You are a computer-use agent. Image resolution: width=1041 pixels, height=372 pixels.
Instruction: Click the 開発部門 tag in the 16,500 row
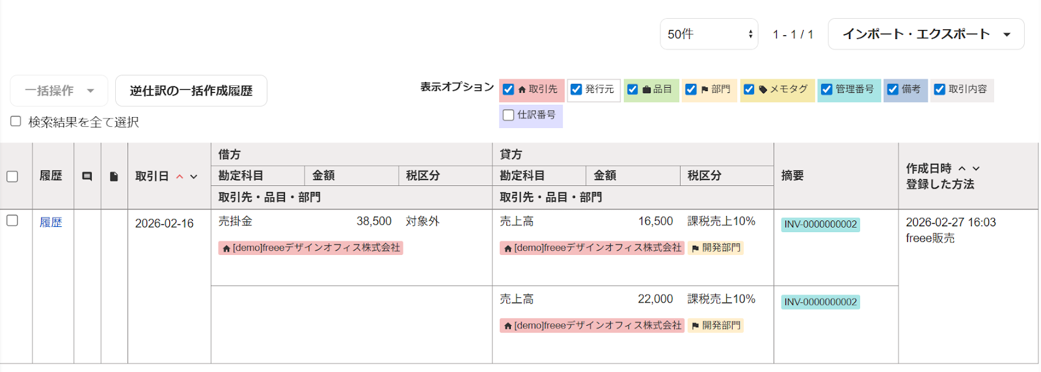[x=716, y=248]
